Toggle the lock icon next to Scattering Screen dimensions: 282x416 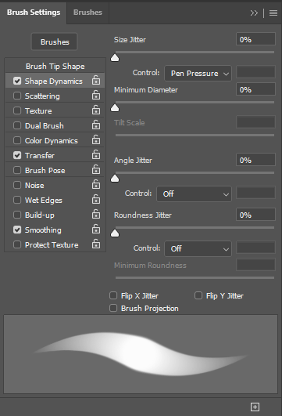[96, 95]
